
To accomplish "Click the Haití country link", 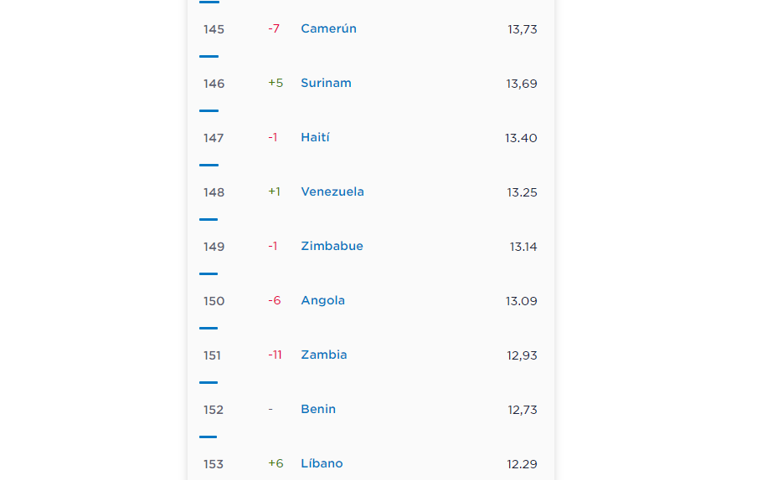I will [x=315, y=137].
